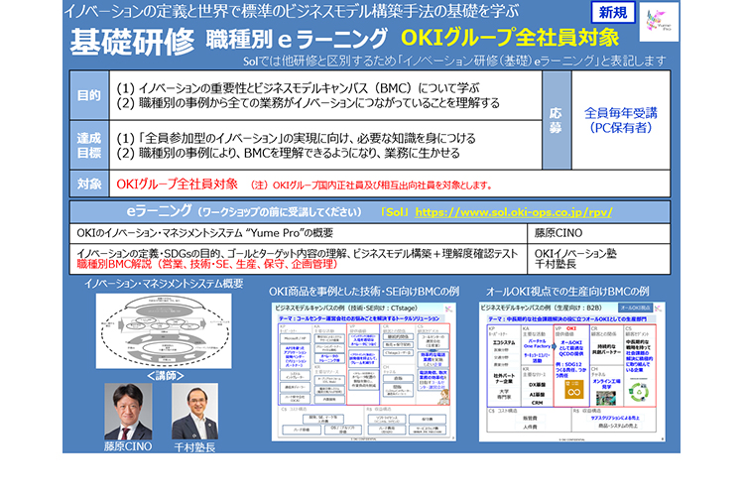Click the green recycling circle icon in production BMC
This screenshot has width=744, height=496.
639,391
